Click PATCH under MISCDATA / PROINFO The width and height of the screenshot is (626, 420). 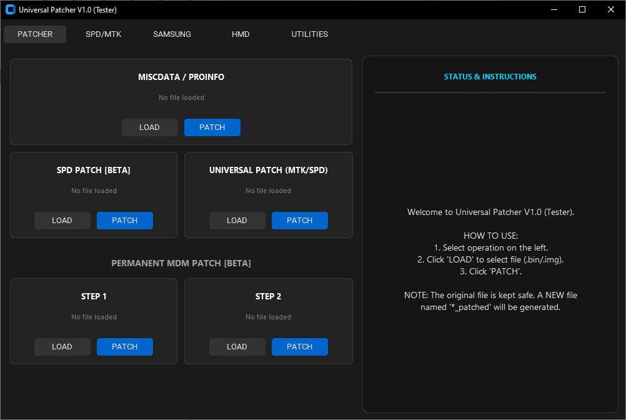click(x=212, y=127)
